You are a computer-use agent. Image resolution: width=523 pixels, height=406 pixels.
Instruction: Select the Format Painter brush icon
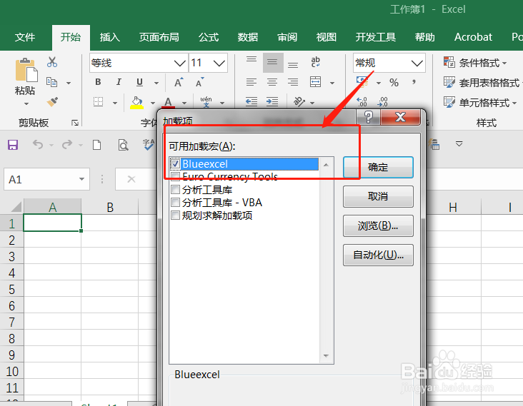pos(52,102)
